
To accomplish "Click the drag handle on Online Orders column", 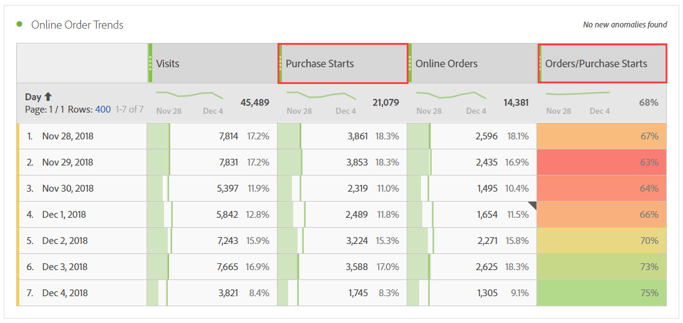I will click(410, 63).
